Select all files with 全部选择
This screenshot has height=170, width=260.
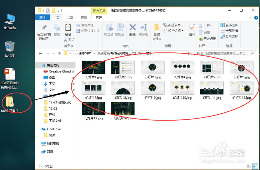229,25
